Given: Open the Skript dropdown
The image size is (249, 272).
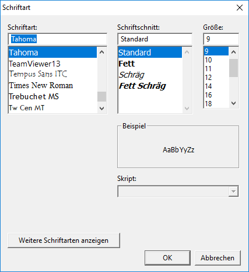Looking at the screenshot, I should [233, 191].
